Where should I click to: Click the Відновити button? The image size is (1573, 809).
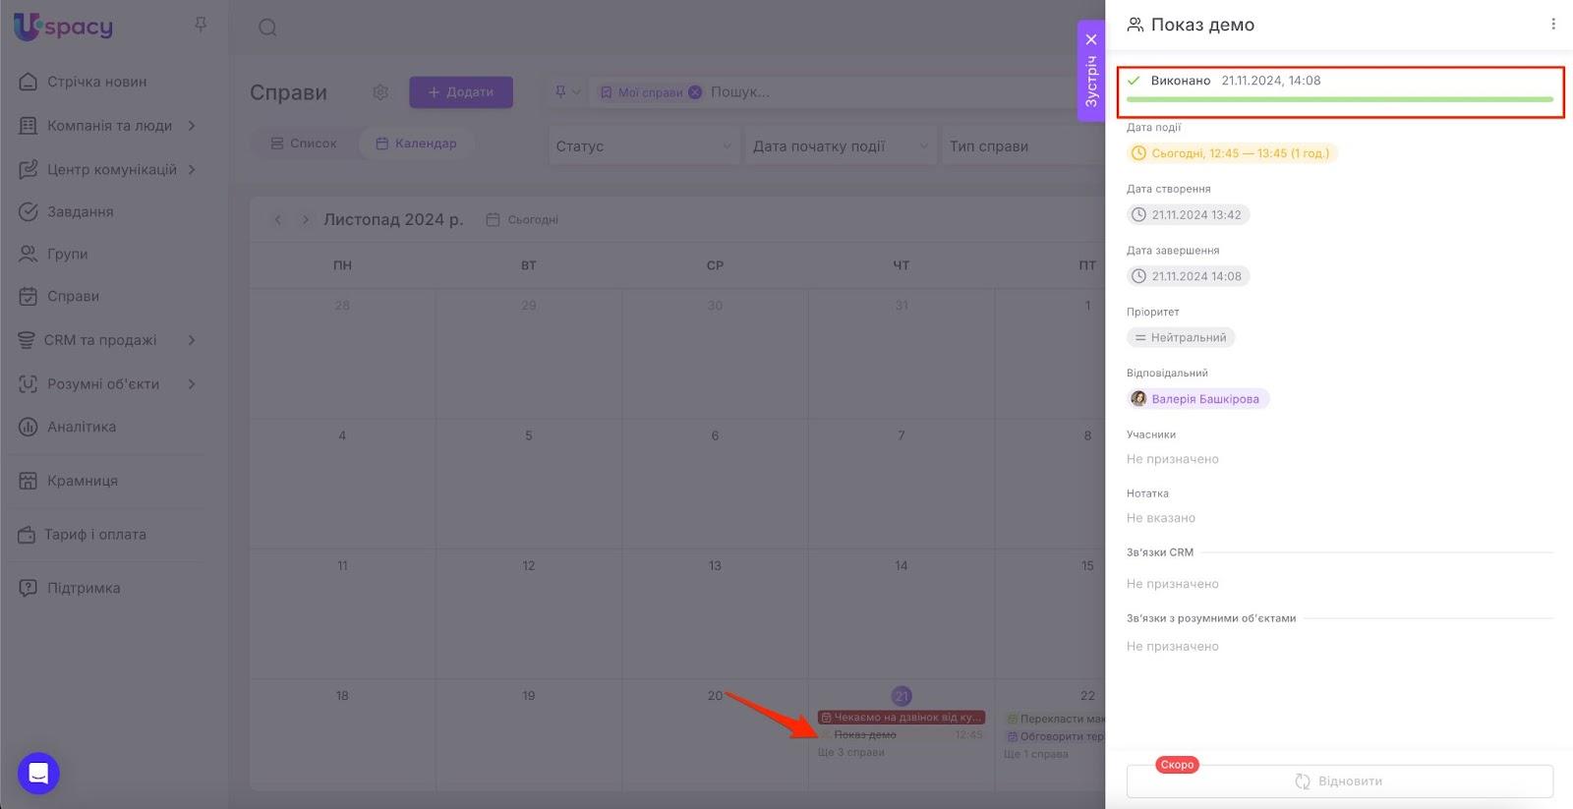(1340, 781)
